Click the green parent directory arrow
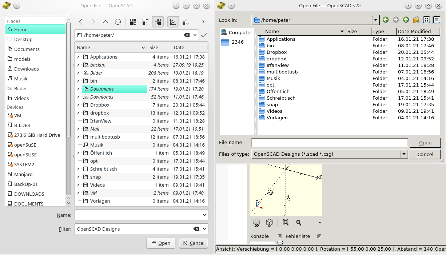The height and width of the screenshot is (255, 446). click(406, 20)
